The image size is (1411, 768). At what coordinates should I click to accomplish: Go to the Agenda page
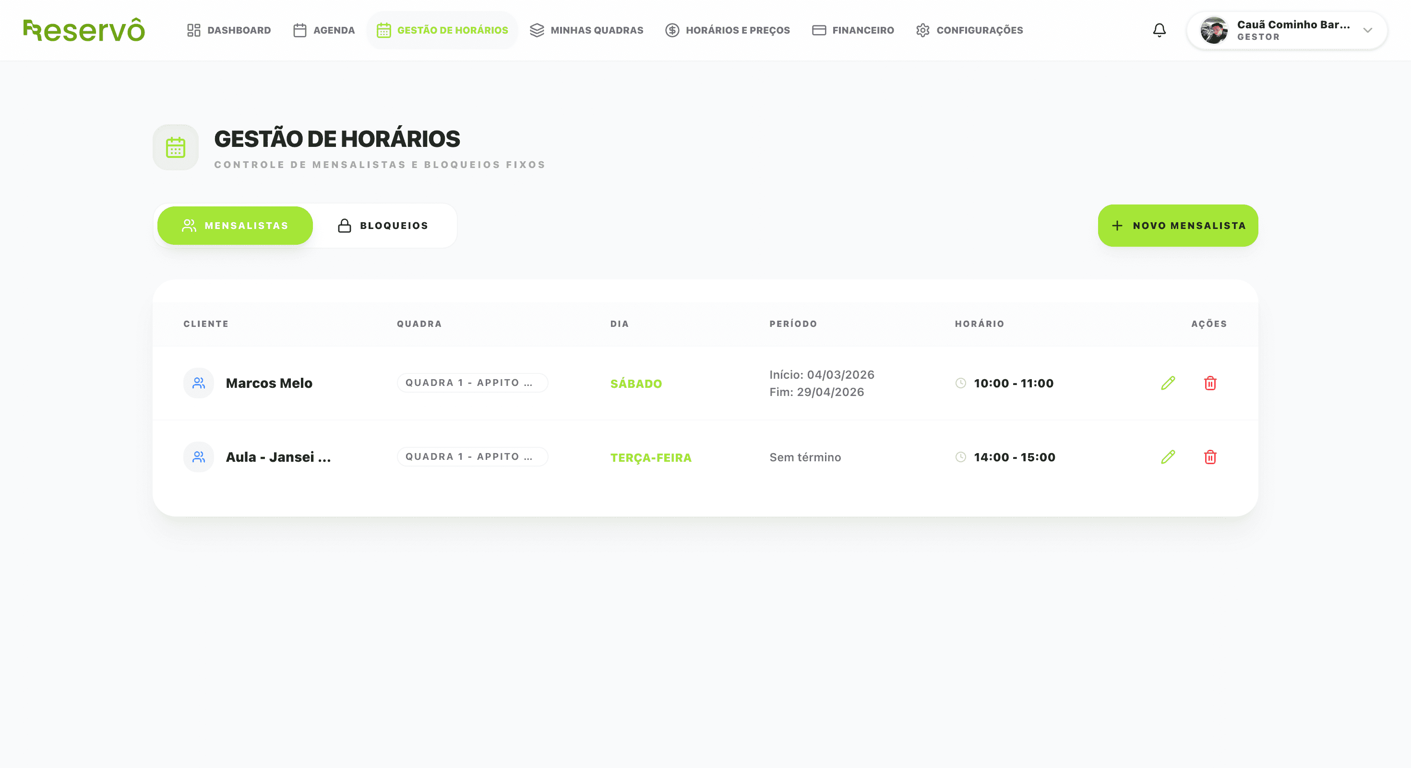(x=324, y=30)
